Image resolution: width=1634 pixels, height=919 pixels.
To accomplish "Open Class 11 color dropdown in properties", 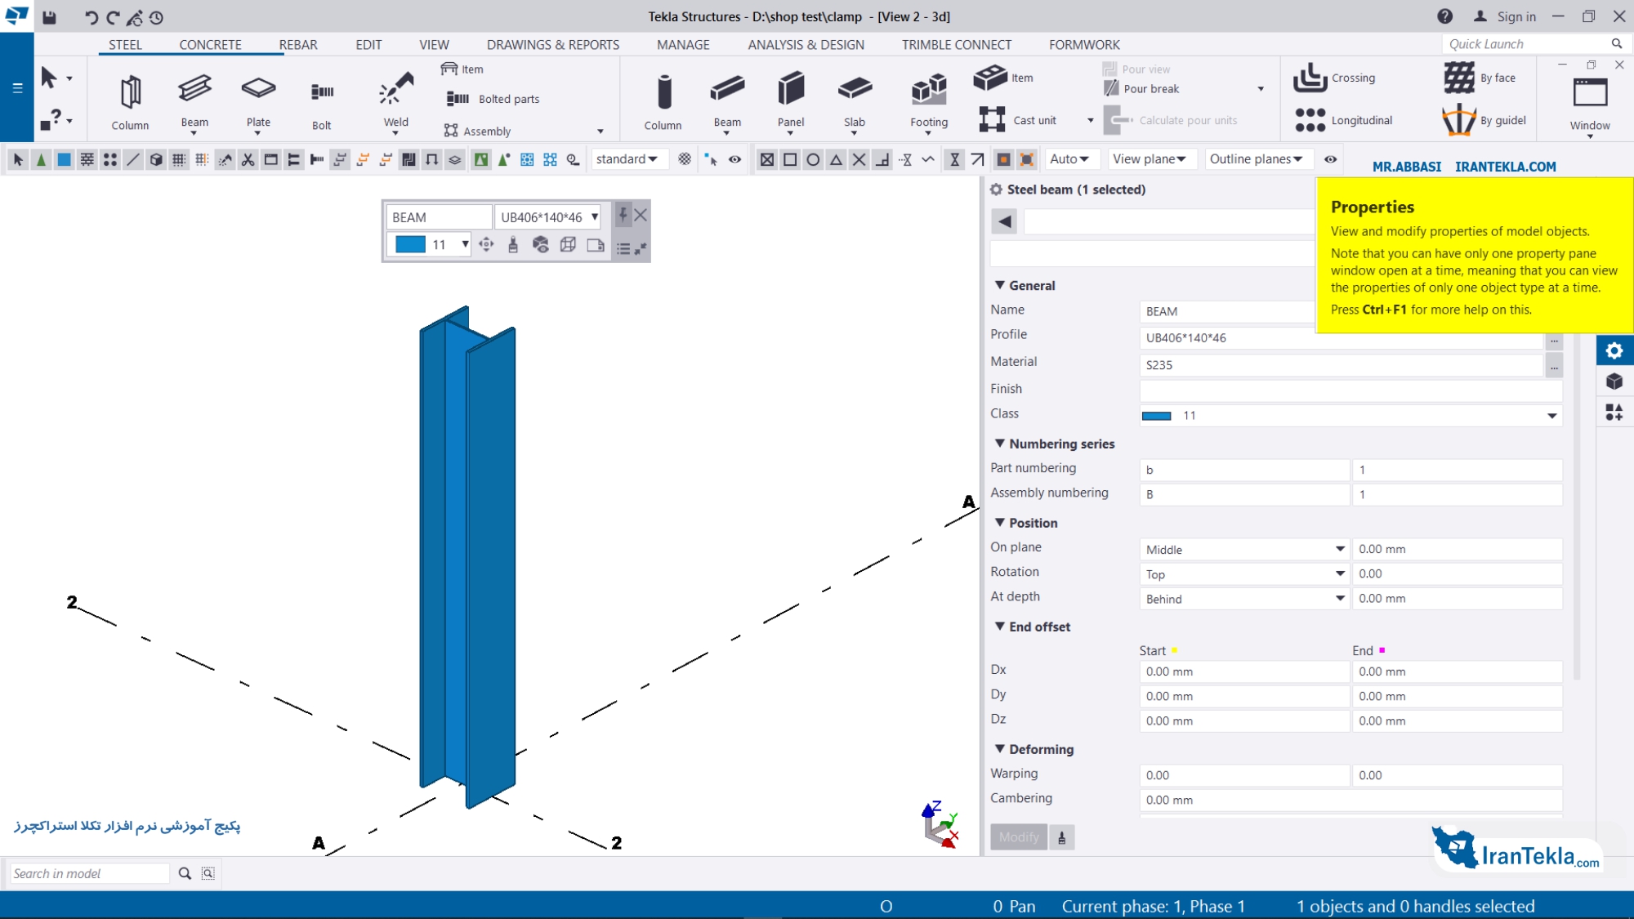I will click(x=1351, y=416).
